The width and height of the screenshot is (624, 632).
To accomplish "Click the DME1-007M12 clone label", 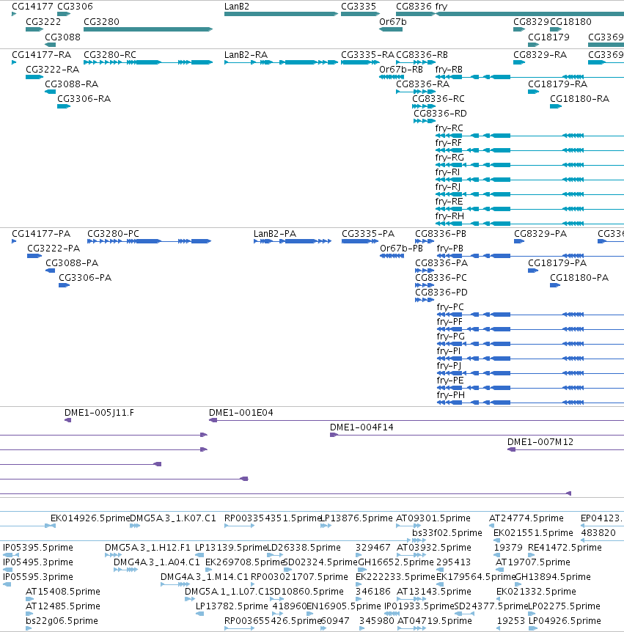I will (540, 442).
